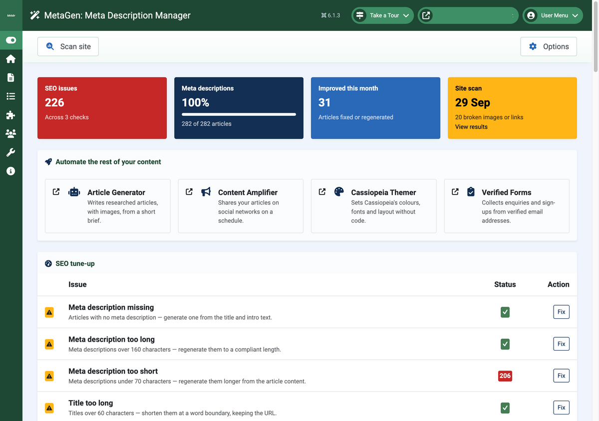Follow the View results link
The height and width of the screenshot is (421, 599).
[x=471, y=127]
